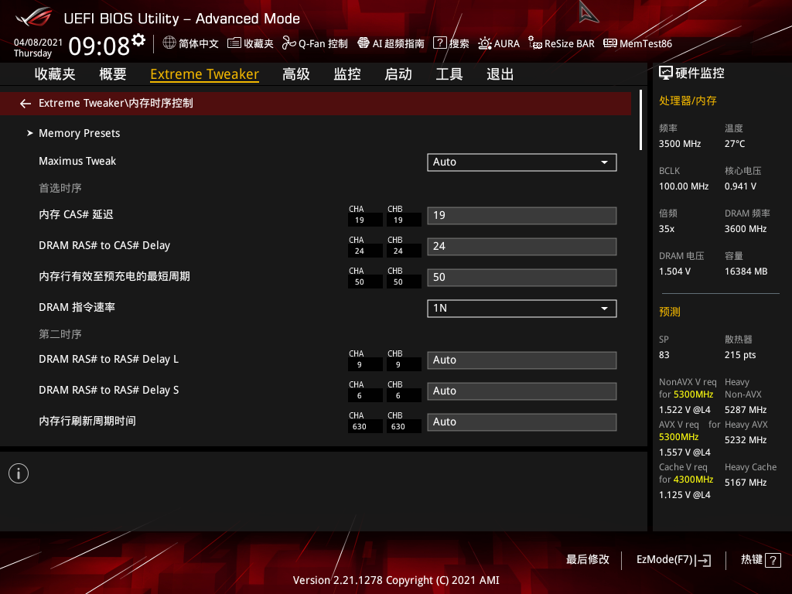Viewport: 792px width, 594px height.
Task: Expand the Memory Presets submenu
Action: pos(79,133)
